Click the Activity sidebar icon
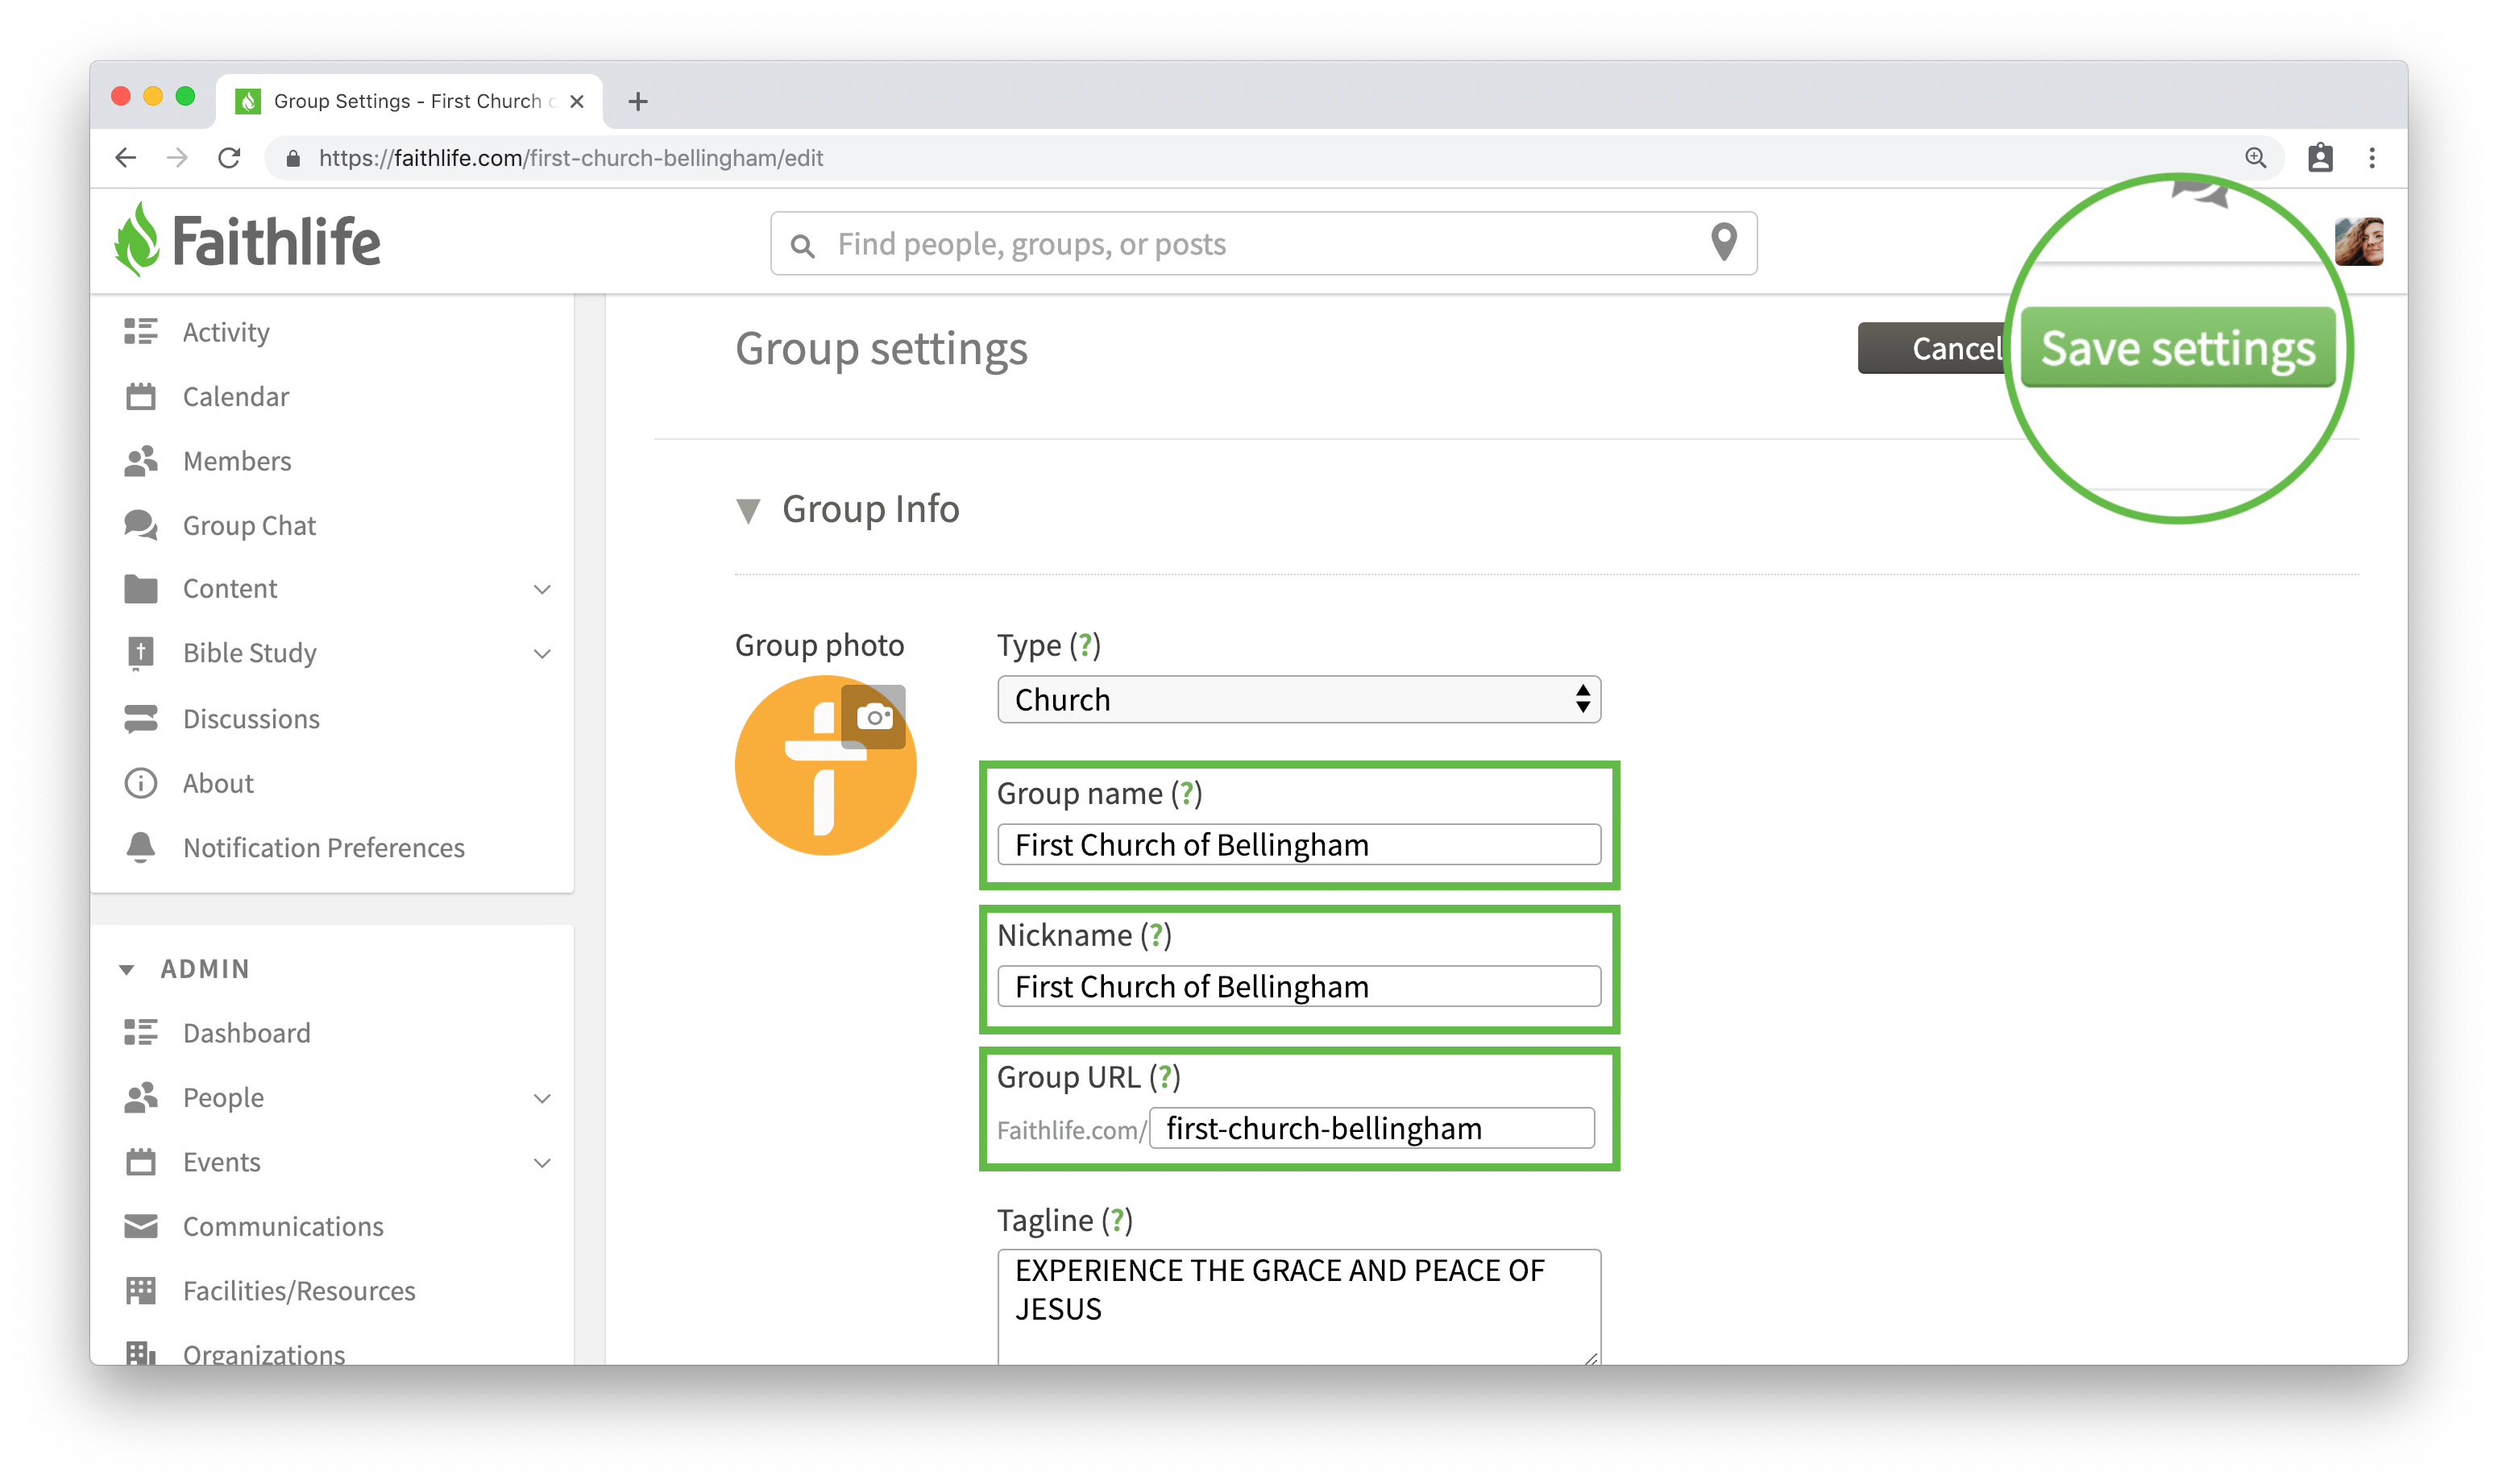2498x1484 pixels. 140,332
